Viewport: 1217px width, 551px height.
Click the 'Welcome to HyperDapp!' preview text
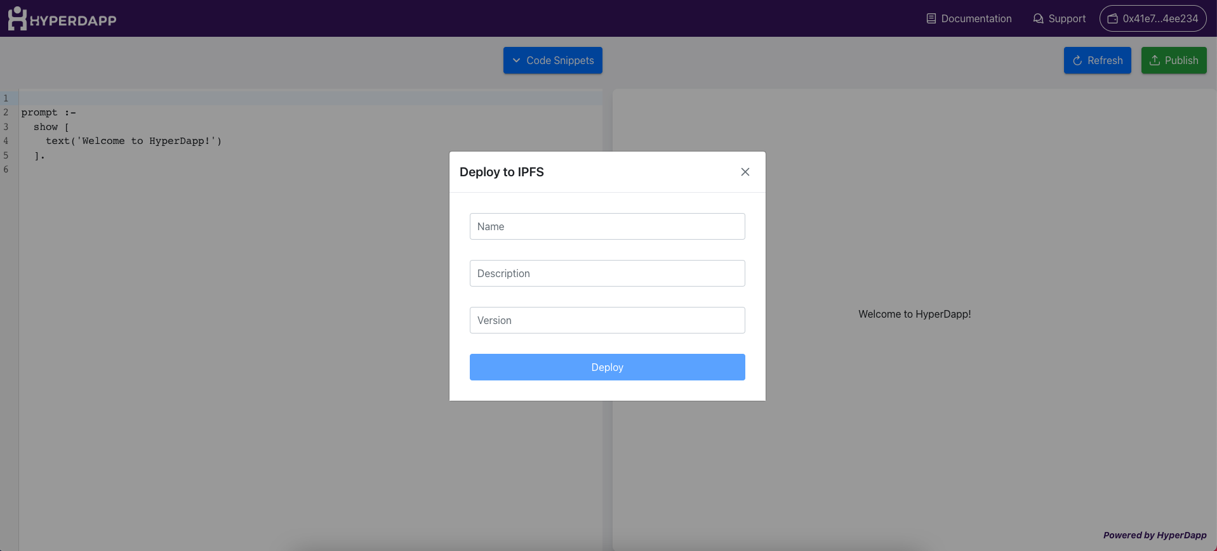915,314
